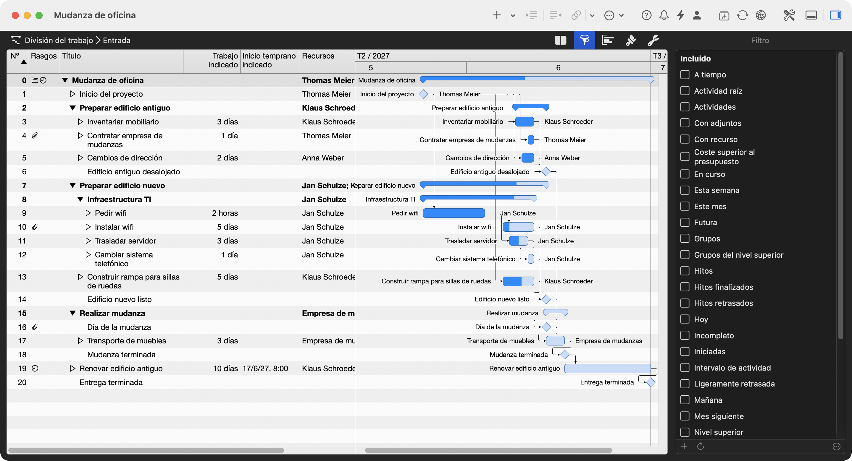The width and height of the screenshot is (852, 461).
Task: Open the dropdown beside the link icon
Action: click(x=592, y=16)
